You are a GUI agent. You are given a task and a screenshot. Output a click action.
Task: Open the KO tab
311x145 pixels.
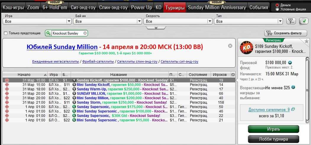click(x=159, y=7)
